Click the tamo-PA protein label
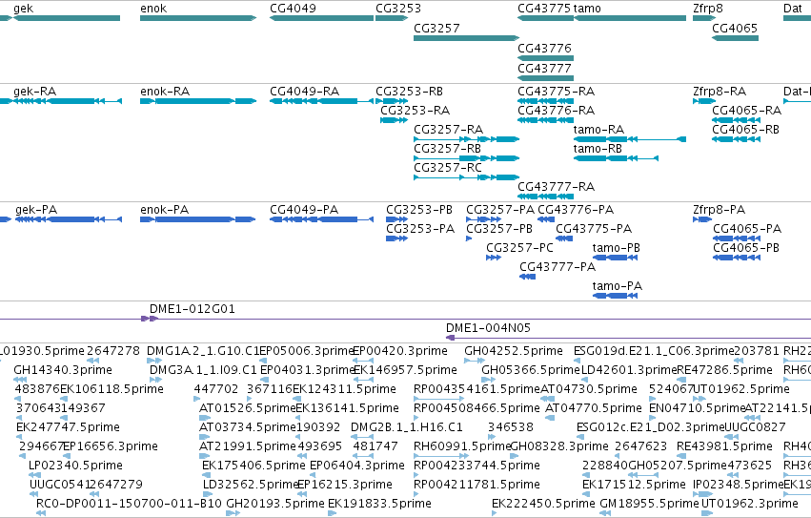 617,286
